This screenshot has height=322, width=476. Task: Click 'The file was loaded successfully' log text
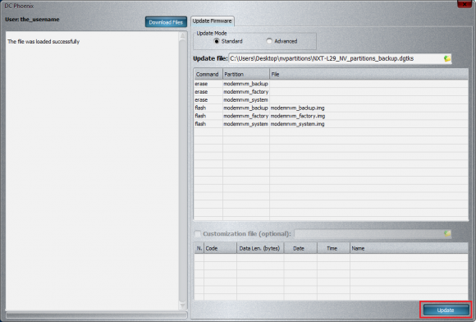pyautogui.click(x=43, y=42)
